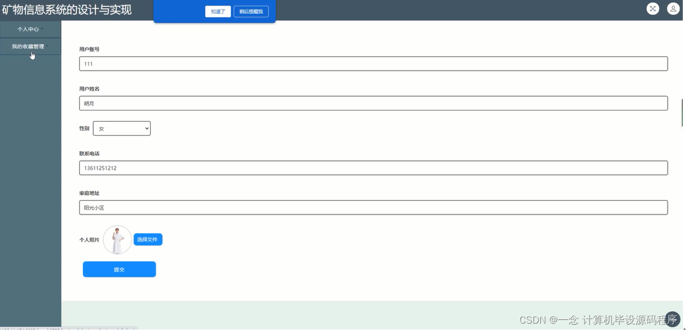Click the 联系电话 phone number field
This screenshot has height=330, width=686.
[373, 167]
